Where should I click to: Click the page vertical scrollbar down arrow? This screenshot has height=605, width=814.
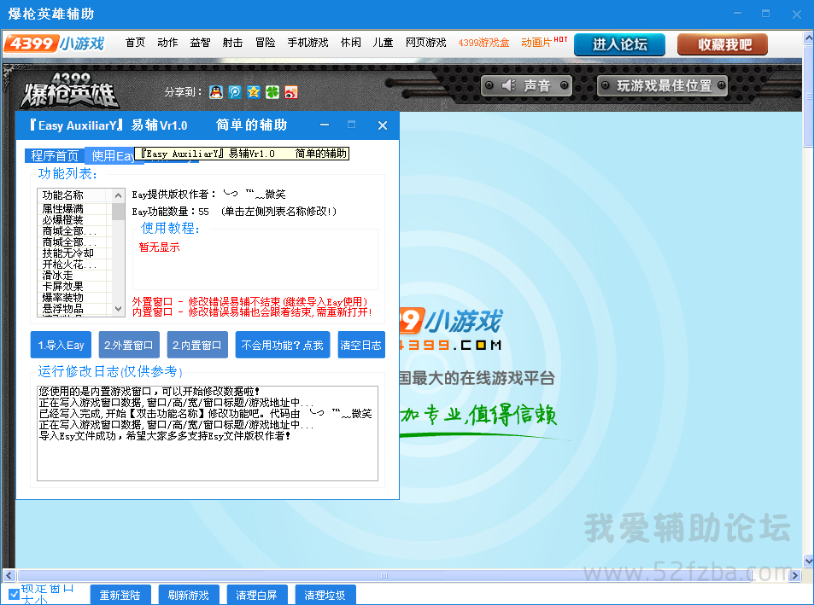tap(808, 561)
